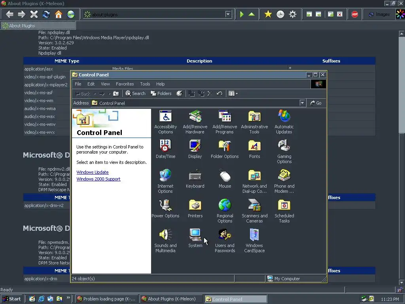405x304 pixels.
Task: Click the Start button
Action: [12, 299]
